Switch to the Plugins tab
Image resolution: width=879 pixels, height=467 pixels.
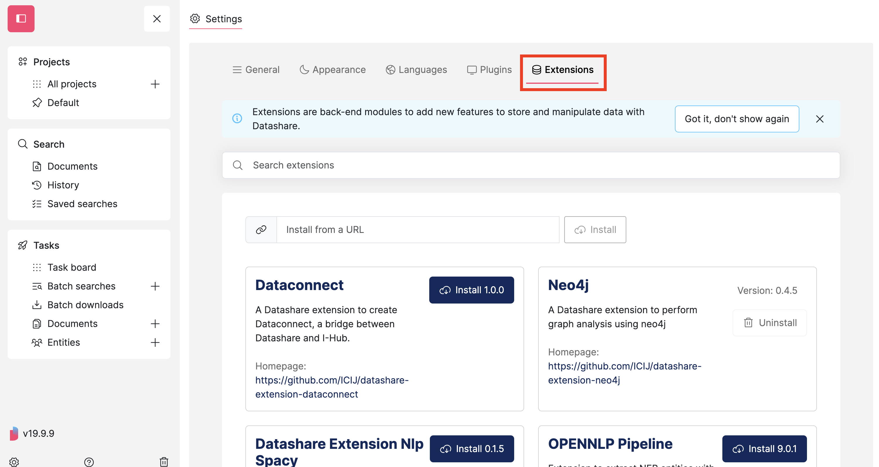[x=490, y=69]
